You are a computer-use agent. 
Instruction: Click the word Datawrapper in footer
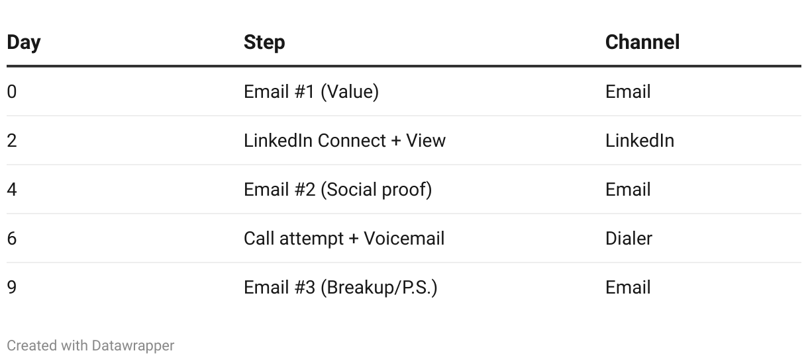(132, 345)
